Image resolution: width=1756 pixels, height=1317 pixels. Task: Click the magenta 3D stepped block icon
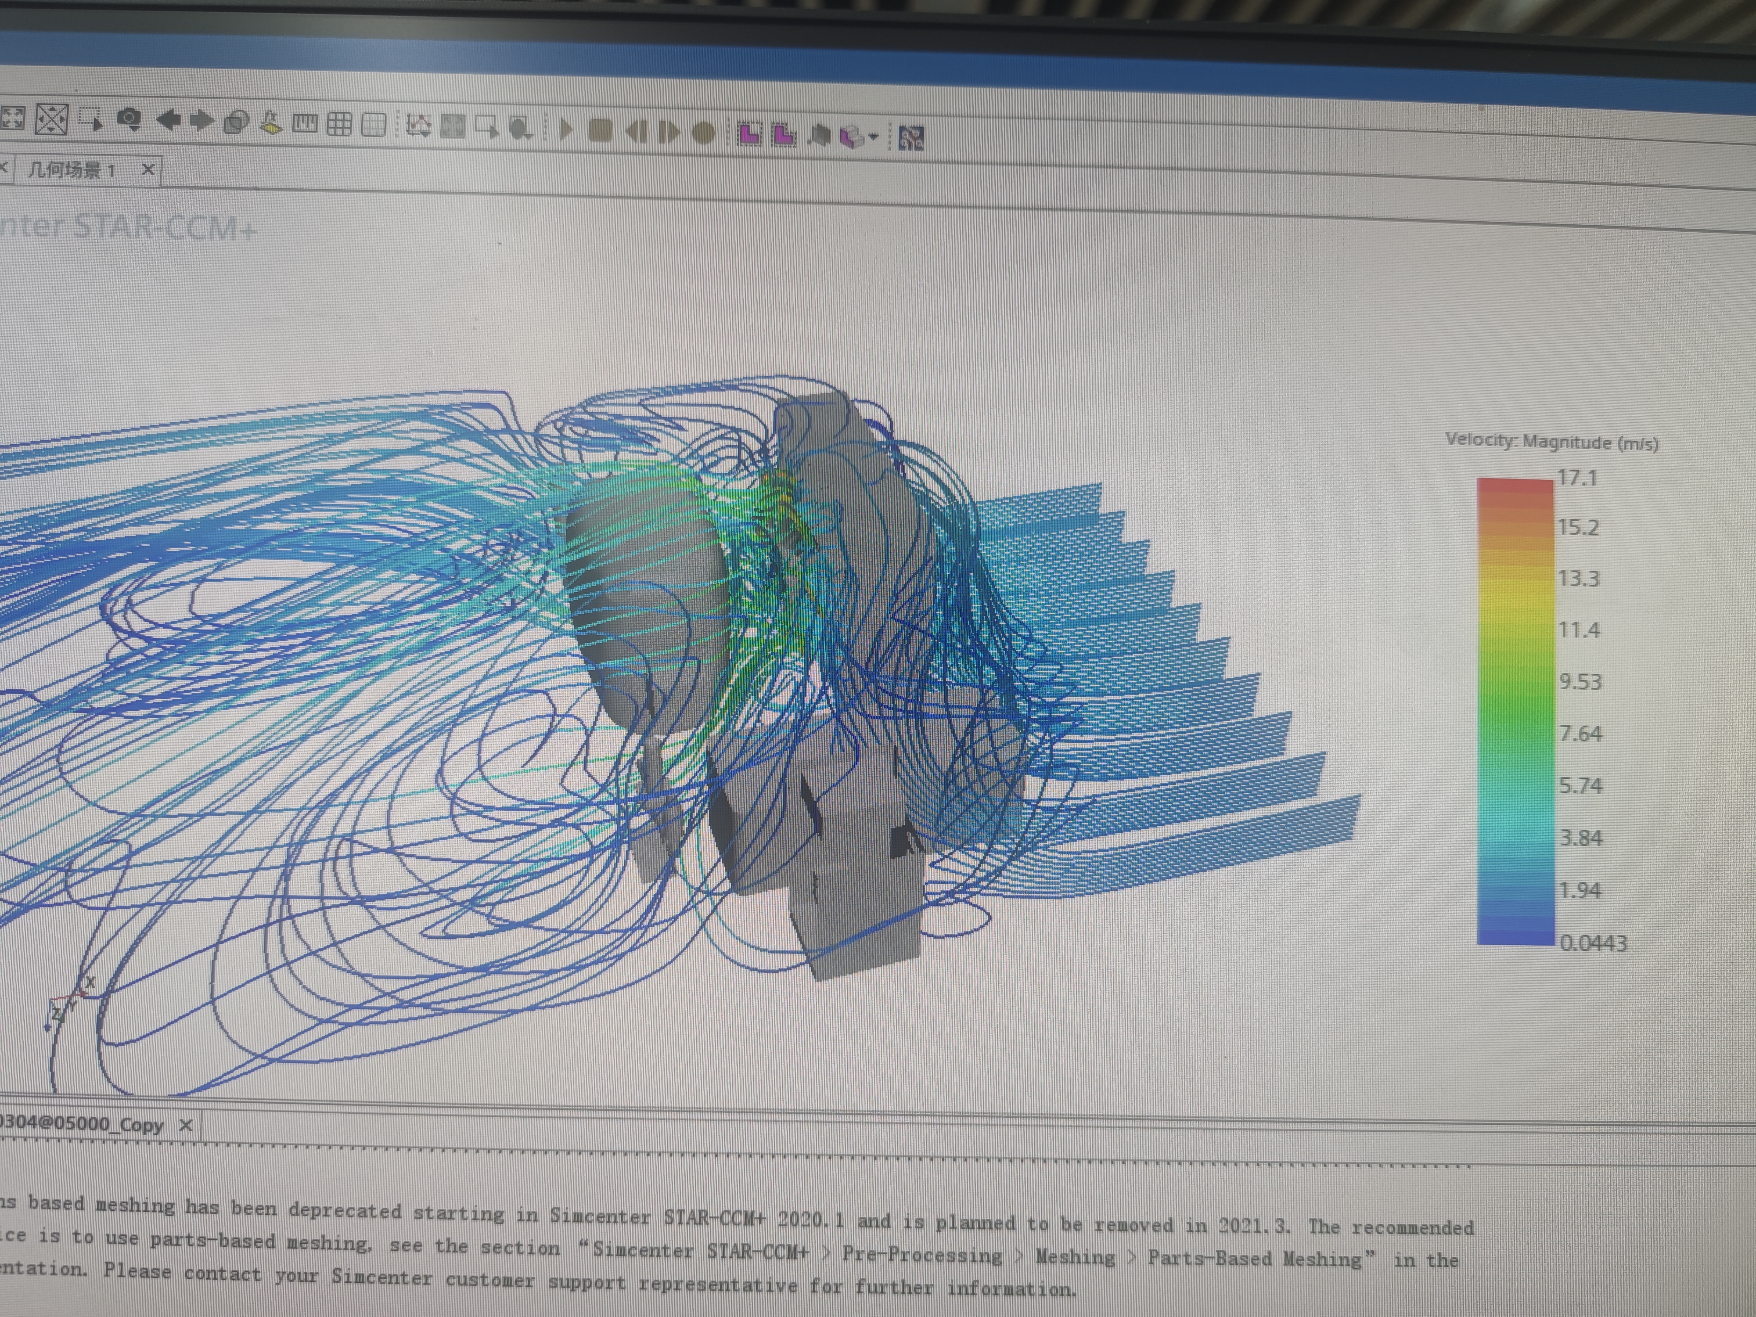click(852, 137)
